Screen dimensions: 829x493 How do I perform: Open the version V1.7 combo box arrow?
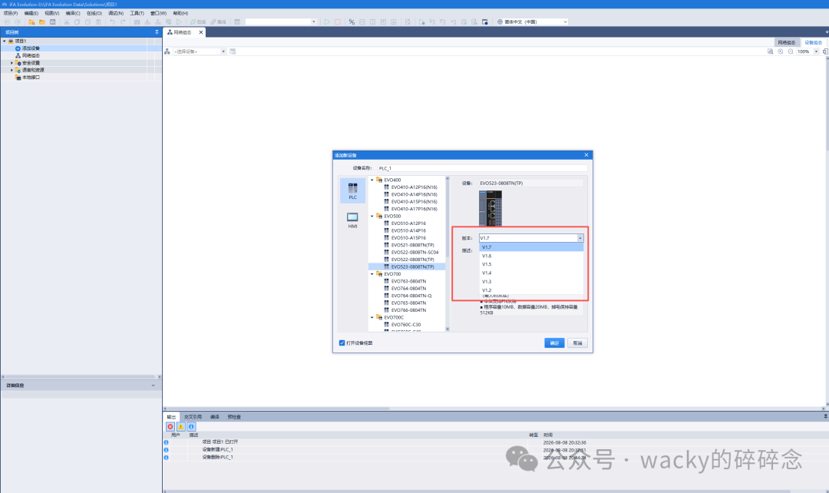(x=580, y=238)
